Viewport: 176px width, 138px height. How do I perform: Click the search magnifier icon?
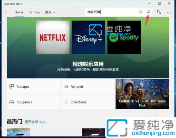click(149, 12)
